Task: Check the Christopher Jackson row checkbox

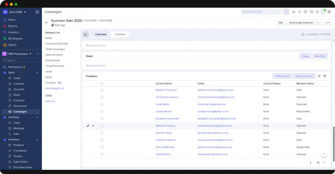Action: pyautogui.click(x=102, y=97)
